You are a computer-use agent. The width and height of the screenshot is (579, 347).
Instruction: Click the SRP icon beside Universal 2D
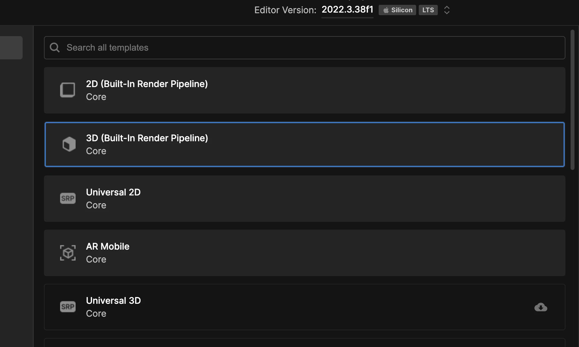pyautogui.click(x=68, y=198)
